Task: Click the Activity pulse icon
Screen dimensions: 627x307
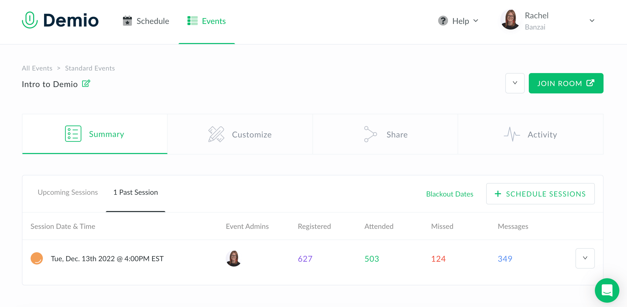Action: [513, 134]
